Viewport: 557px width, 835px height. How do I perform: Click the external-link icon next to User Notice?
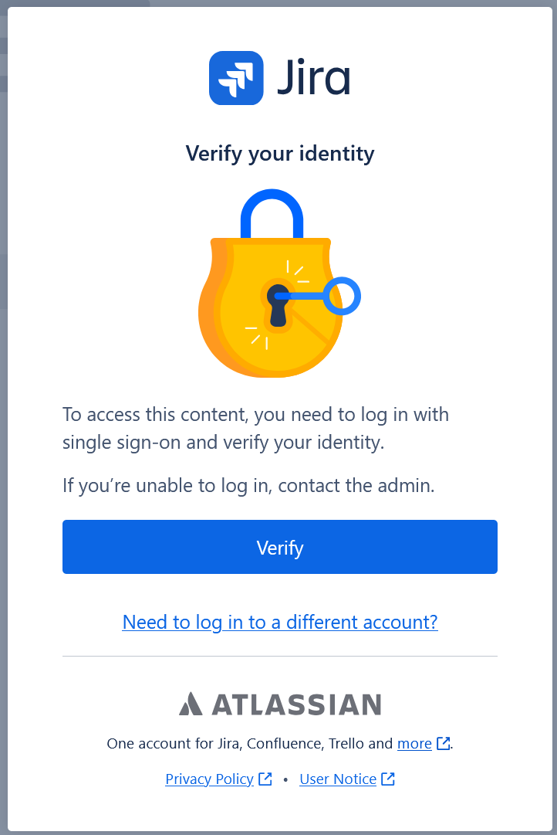[x=389, y=779]
